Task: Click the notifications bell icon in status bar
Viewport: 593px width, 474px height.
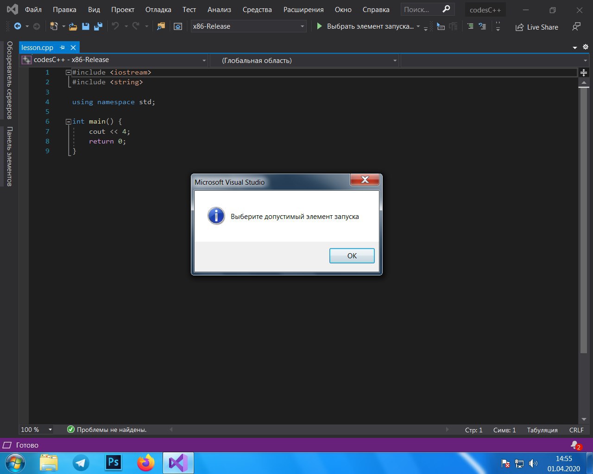Action: coord(576,445)
